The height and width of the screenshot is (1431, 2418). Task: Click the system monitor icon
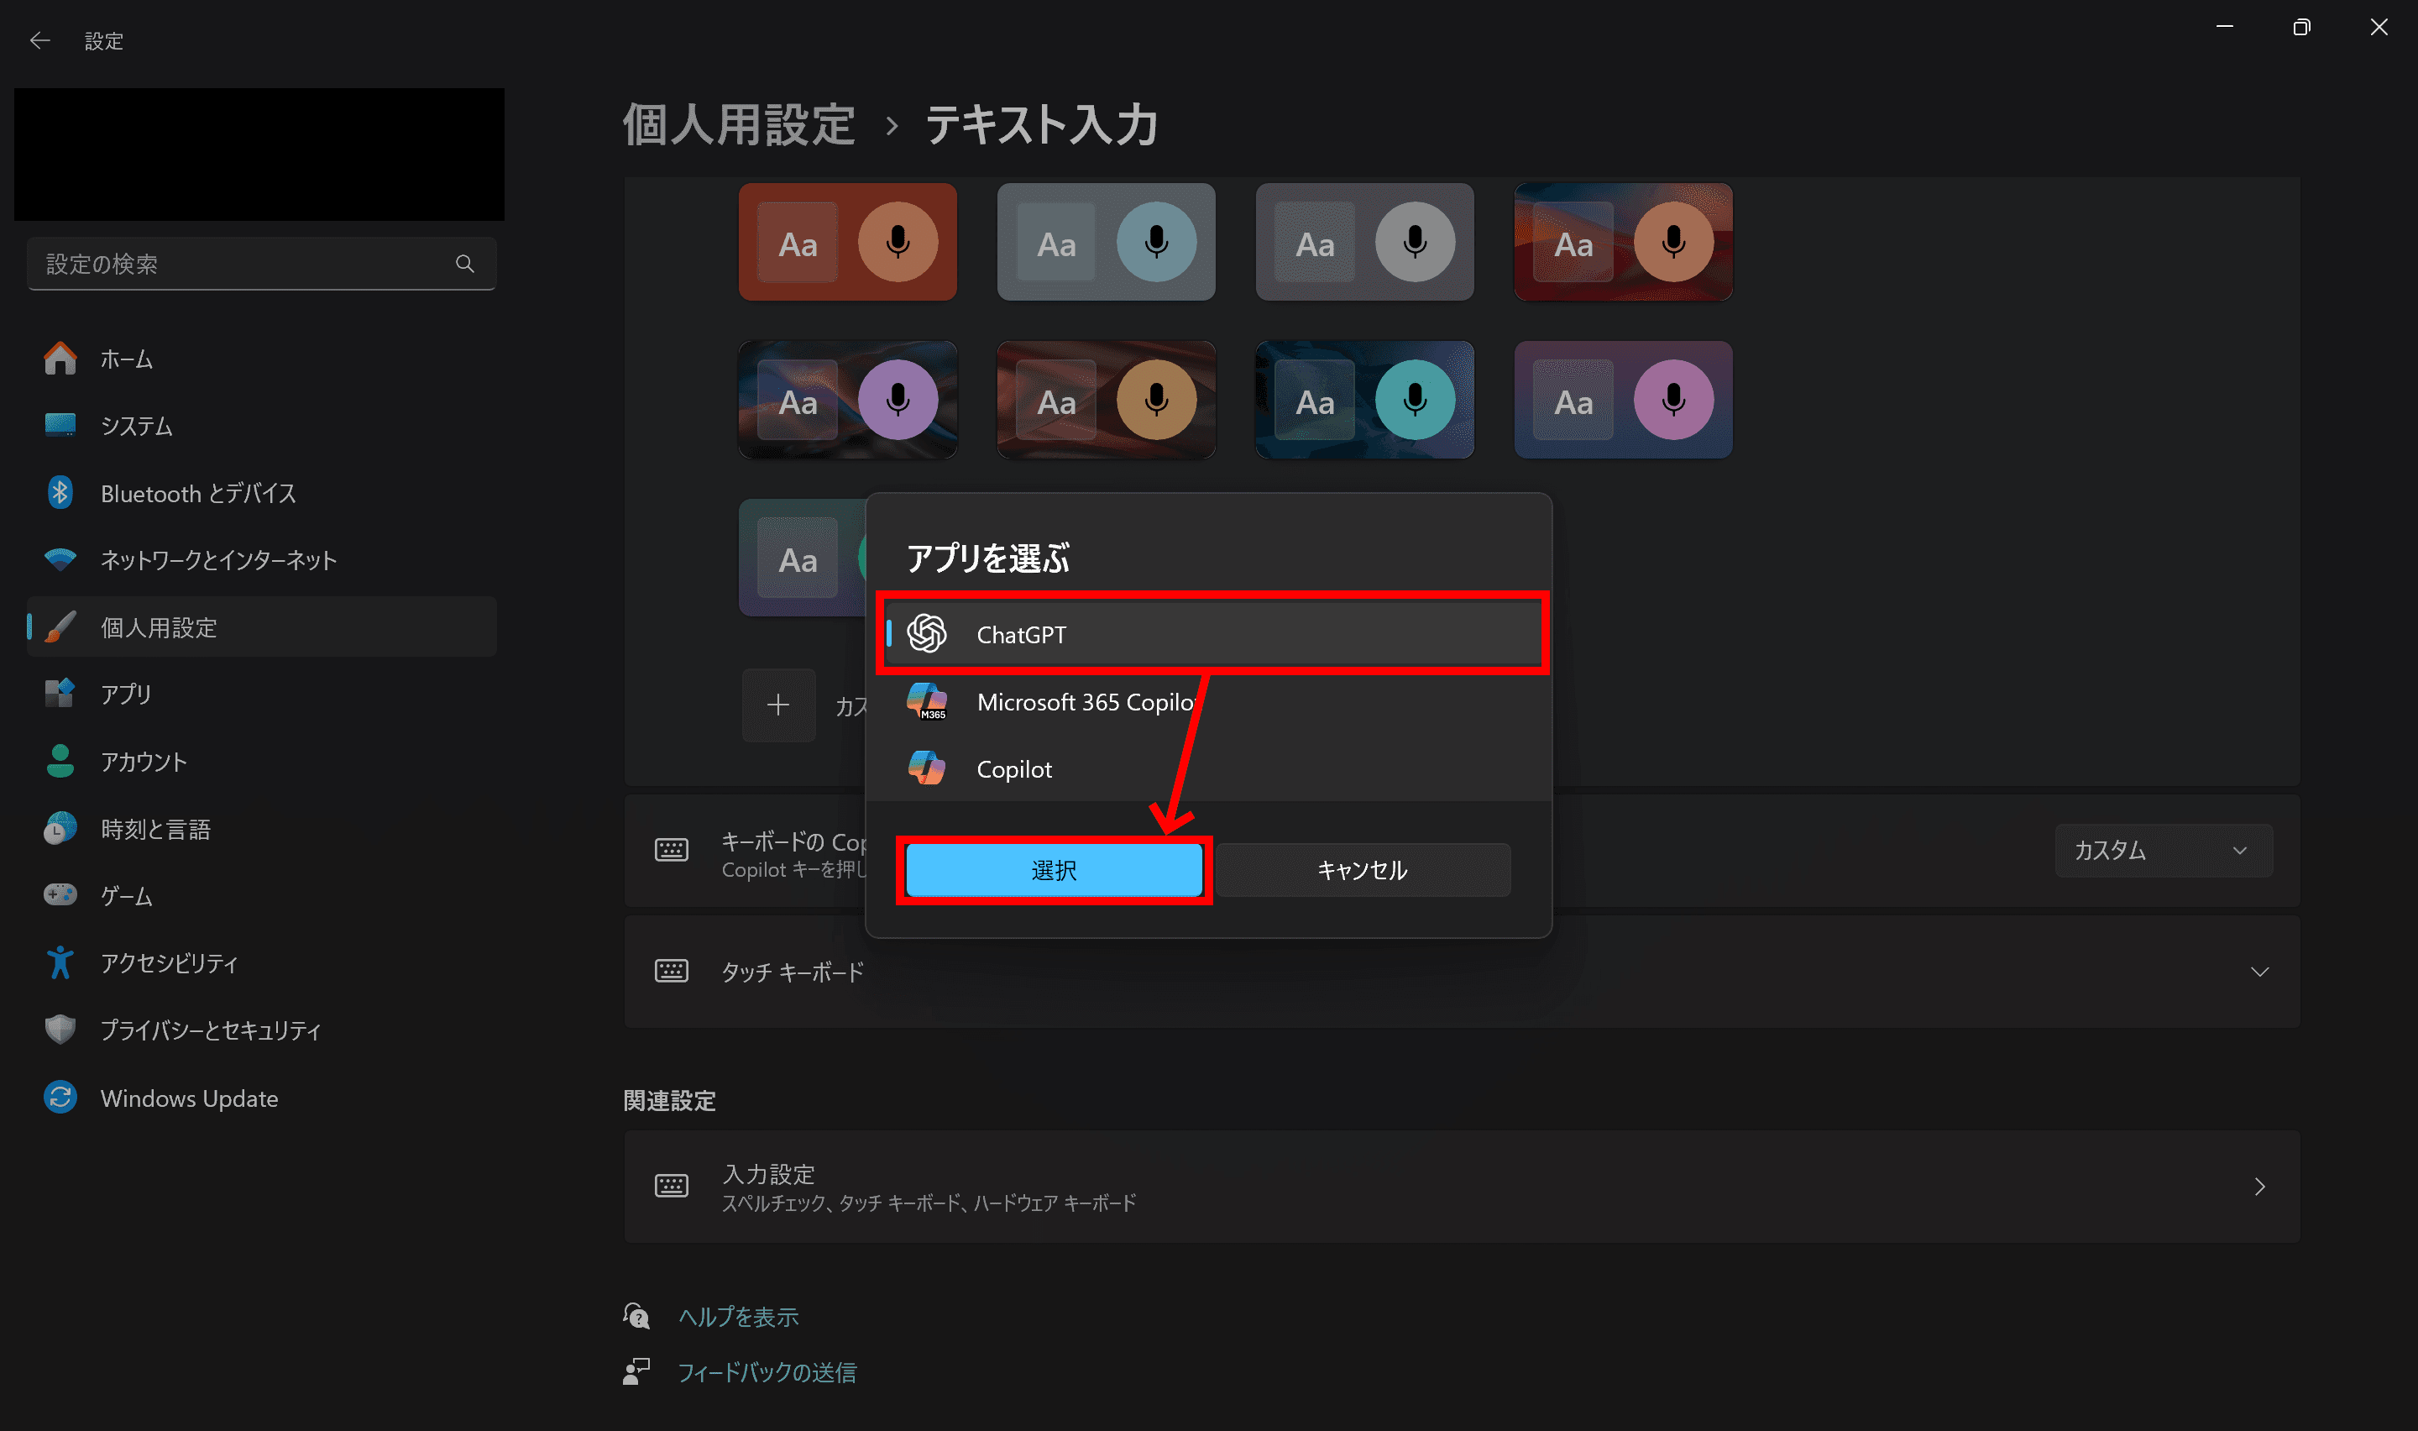click(60, 424)
